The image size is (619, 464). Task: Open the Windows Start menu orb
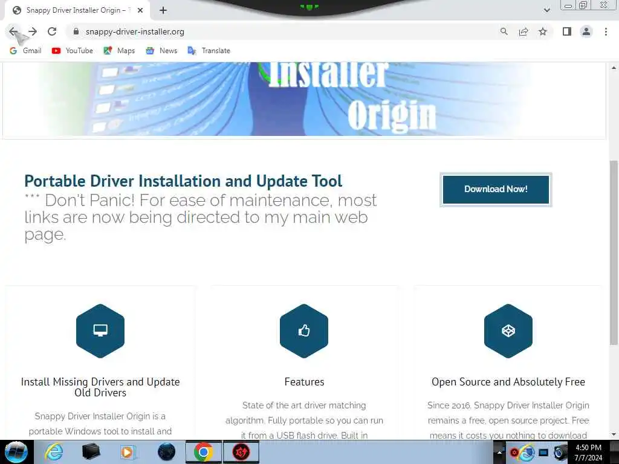16,452
